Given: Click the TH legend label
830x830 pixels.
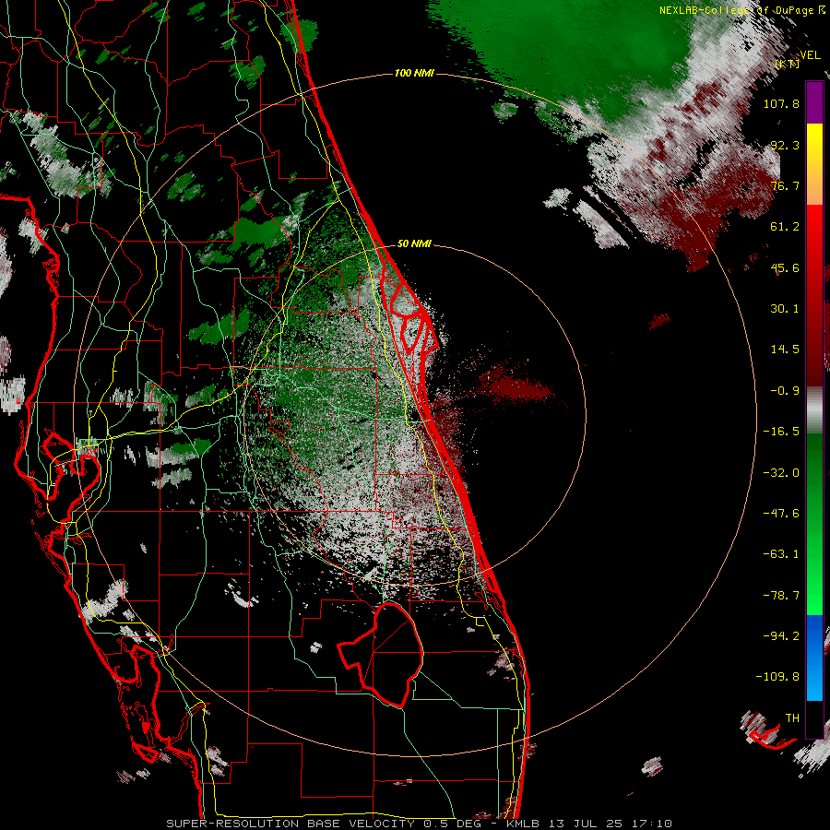Looking at the screenshot, I should 792,718.
